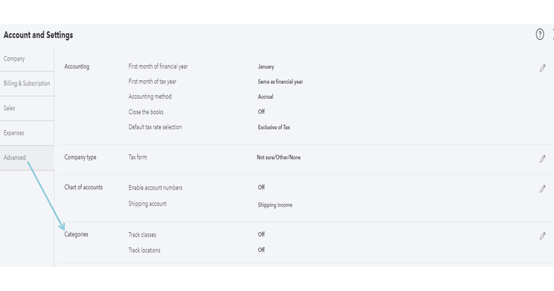The image size is (554, 291).
Task: Open the Billing & Subscription tab
Action: coord(27,83)
